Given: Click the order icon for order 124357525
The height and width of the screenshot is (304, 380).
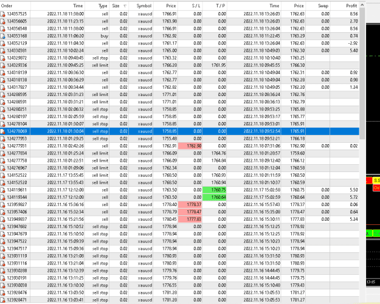Looking at the screenshot, I should click(x=2, y=14).
